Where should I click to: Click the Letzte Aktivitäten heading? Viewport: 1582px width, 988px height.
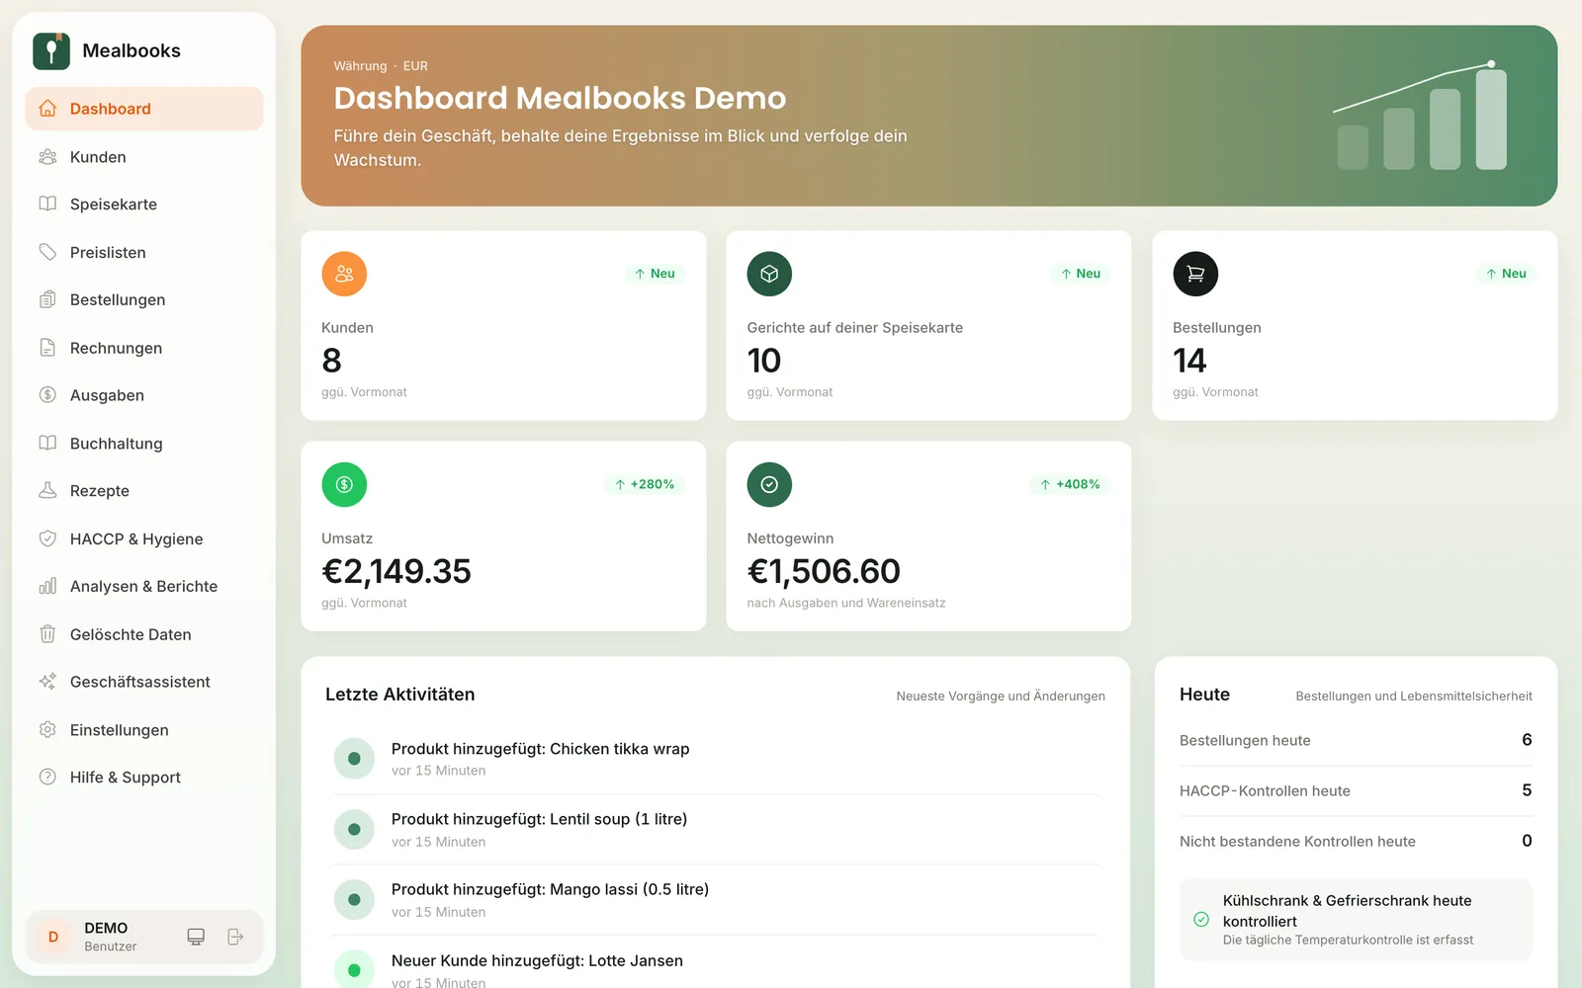coord(399,695)
